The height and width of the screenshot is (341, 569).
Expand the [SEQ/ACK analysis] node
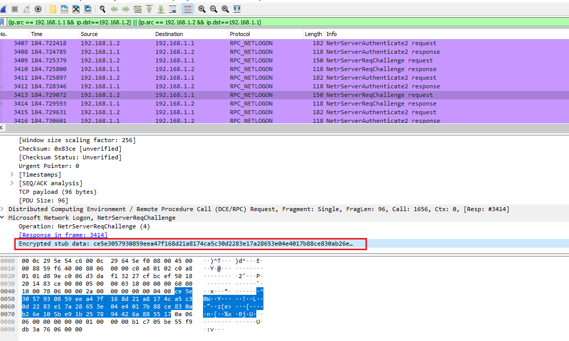click(x=13, y=183)
